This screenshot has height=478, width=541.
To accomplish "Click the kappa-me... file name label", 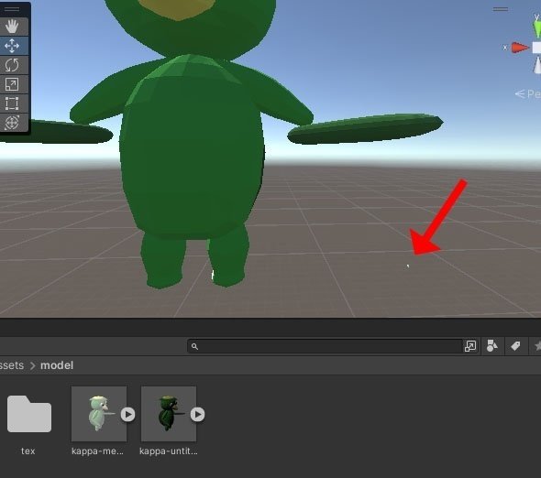I will coord(97,451).
